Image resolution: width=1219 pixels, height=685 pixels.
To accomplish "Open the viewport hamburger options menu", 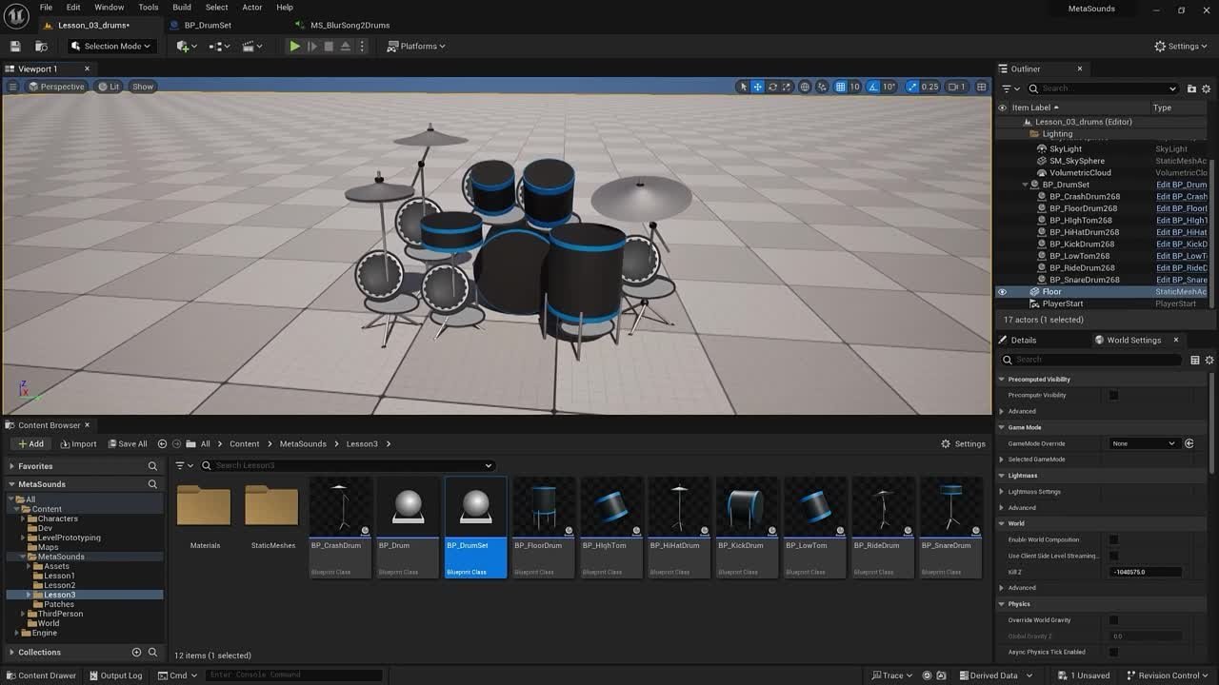I will pyautogui.click(x=12, y=87).
